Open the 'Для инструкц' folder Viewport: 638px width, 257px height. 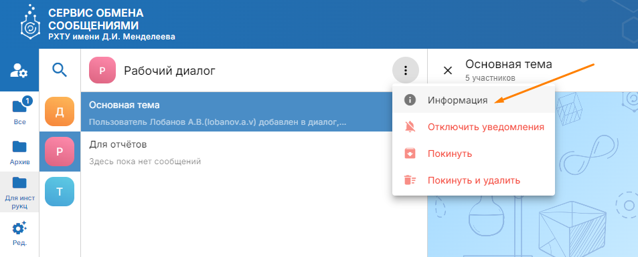click(19, 192)
